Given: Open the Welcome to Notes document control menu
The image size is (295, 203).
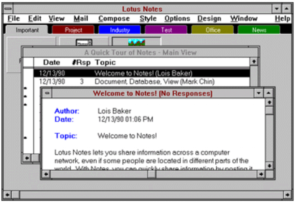Looking at the screenshot, I should [47, 93].
